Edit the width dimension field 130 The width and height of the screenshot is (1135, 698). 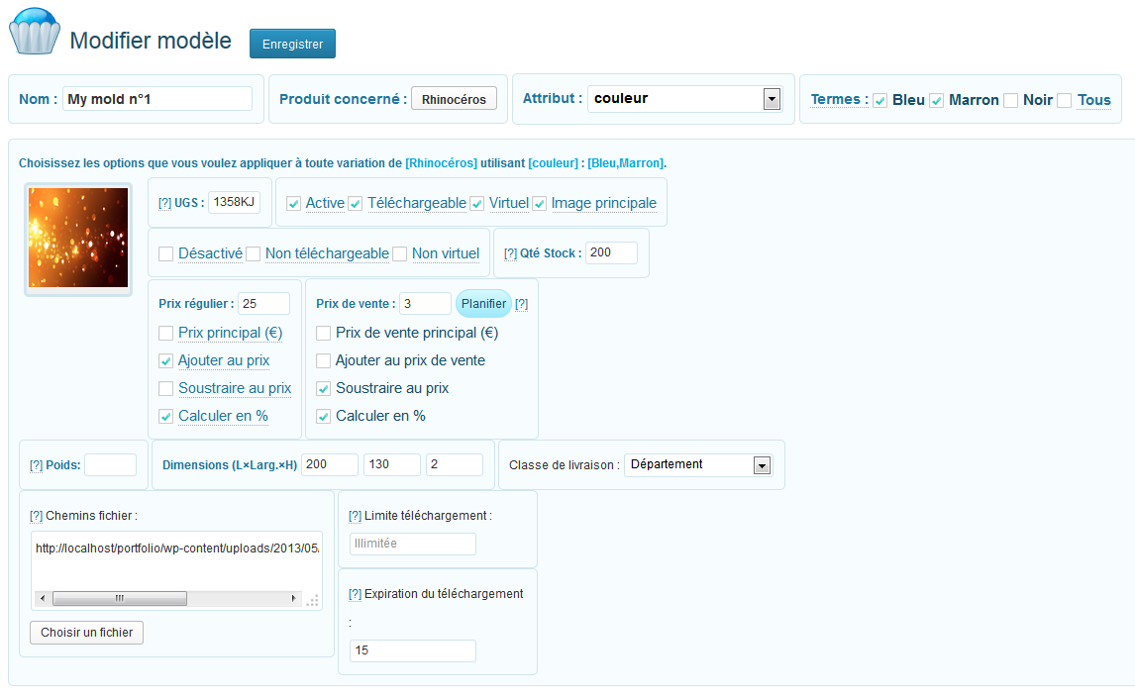coord(392,464)
